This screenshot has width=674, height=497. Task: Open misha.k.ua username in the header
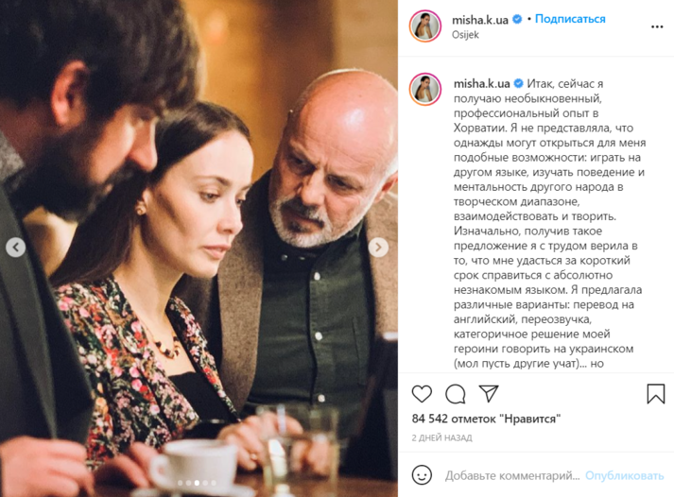(479, 20)
